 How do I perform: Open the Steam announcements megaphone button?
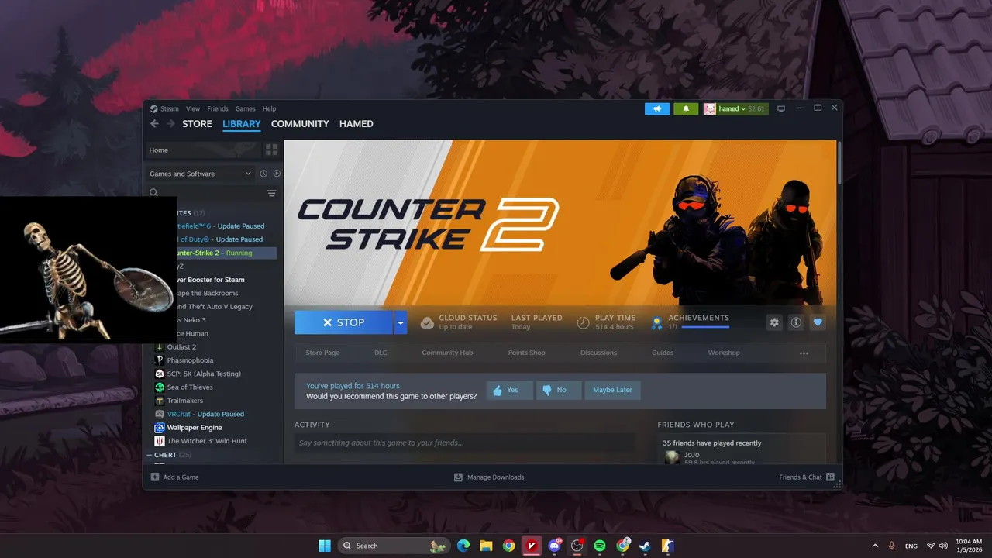tap(657, 109)
